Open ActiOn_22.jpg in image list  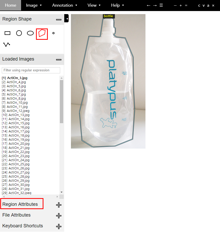click(x=16, y=152)
